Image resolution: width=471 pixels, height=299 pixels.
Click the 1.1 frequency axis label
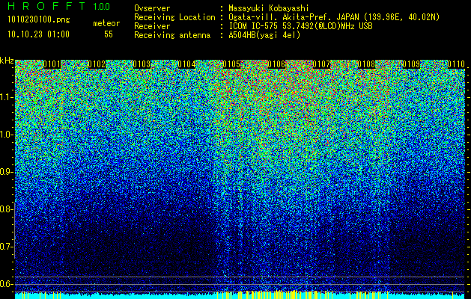(x=6, y=98)
